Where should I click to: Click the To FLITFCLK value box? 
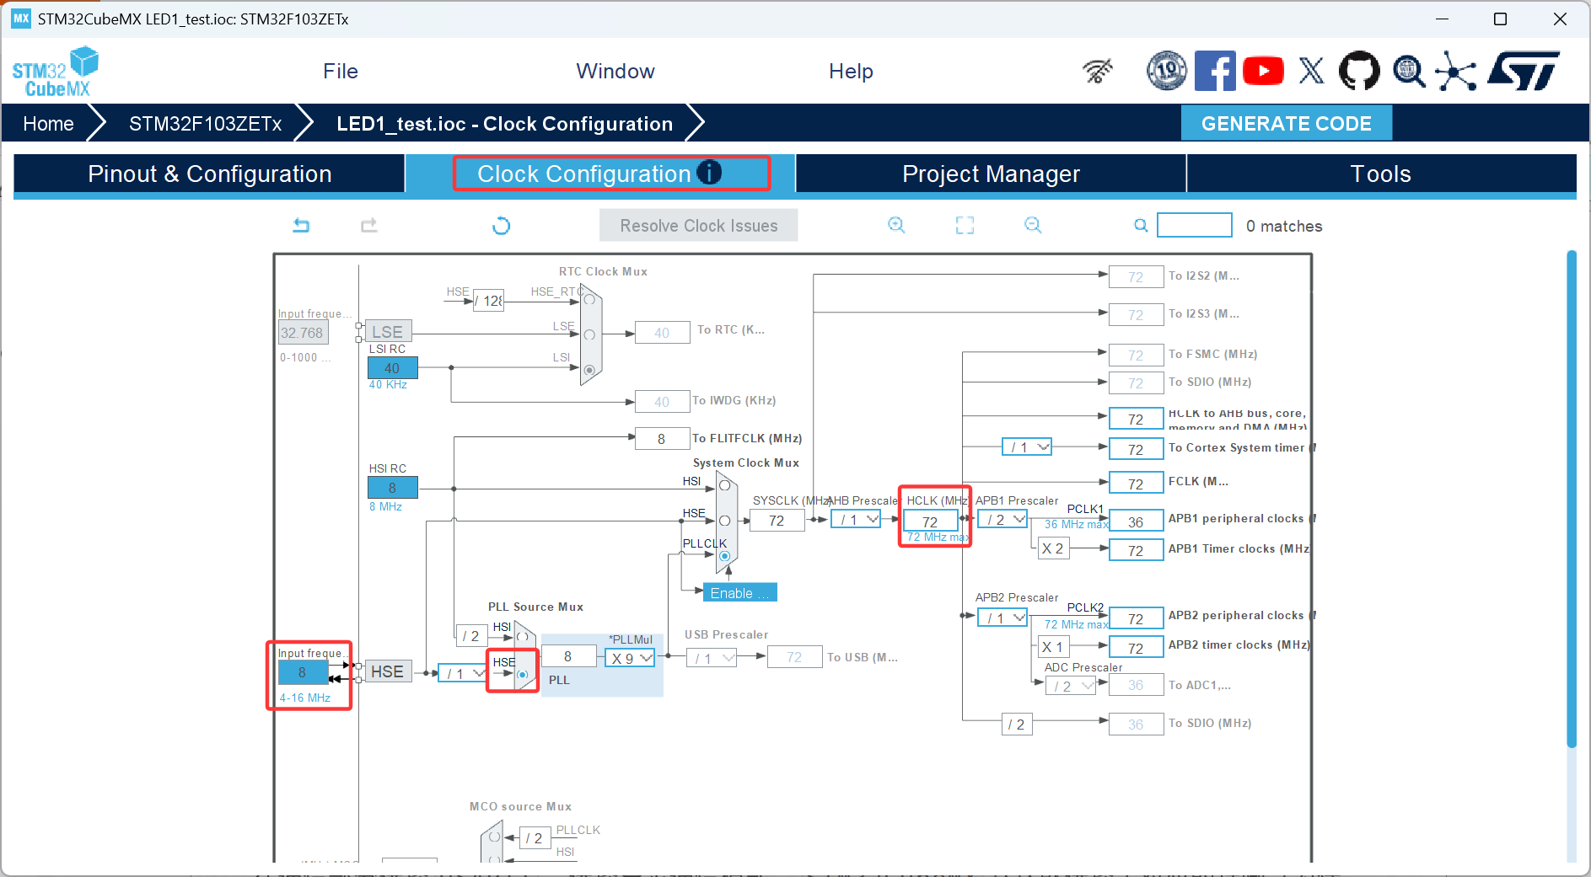tap(662, 439)
